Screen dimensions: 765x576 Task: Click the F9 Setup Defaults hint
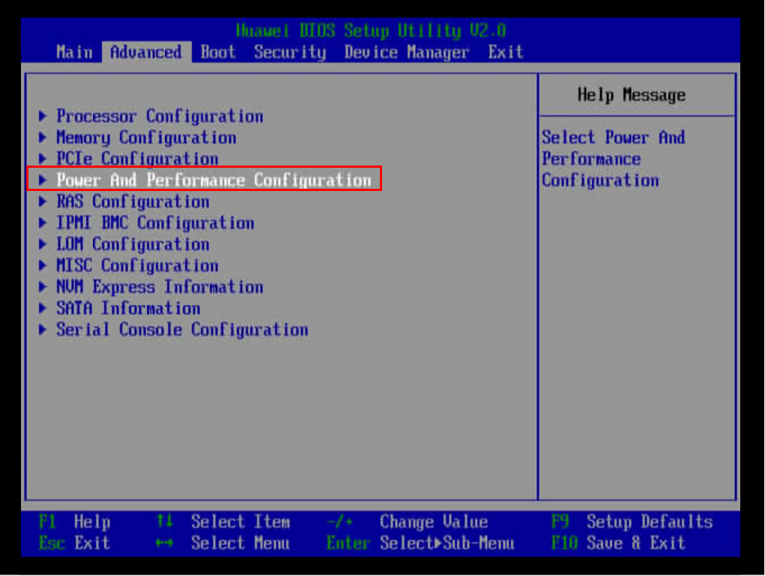click(632, 522)
